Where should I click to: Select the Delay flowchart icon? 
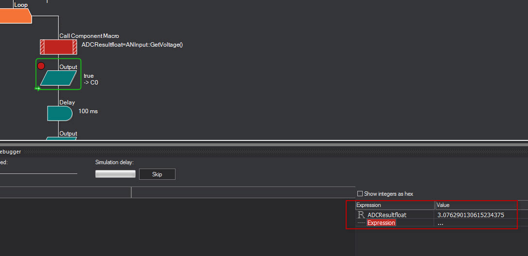pyautogui.click(x=60, y=113)
